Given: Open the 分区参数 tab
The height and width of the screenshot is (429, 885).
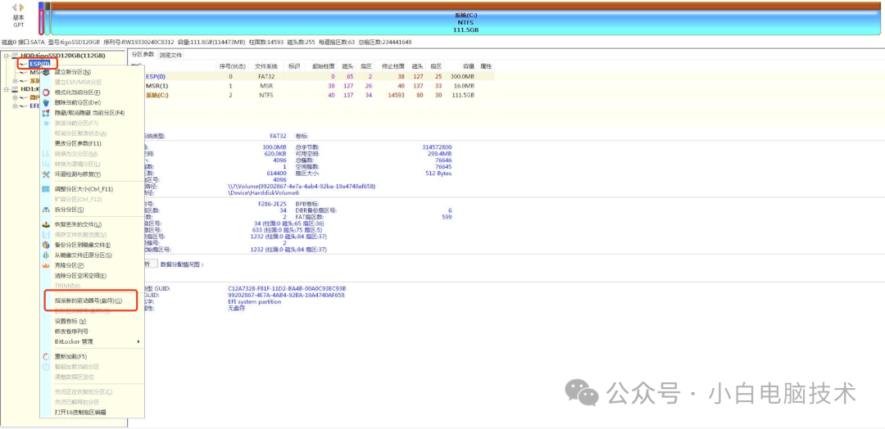Looking at the screenshot, I should click(143, 55).
